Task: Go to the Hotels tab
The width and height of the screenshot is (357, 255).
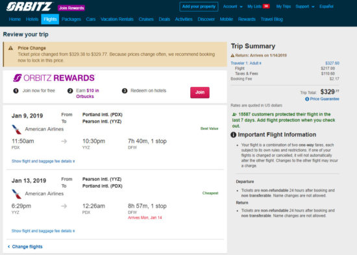Action: tap(32, 19)
